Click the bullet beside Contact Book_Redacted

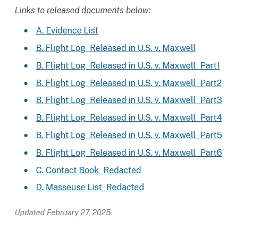point(26,171)
